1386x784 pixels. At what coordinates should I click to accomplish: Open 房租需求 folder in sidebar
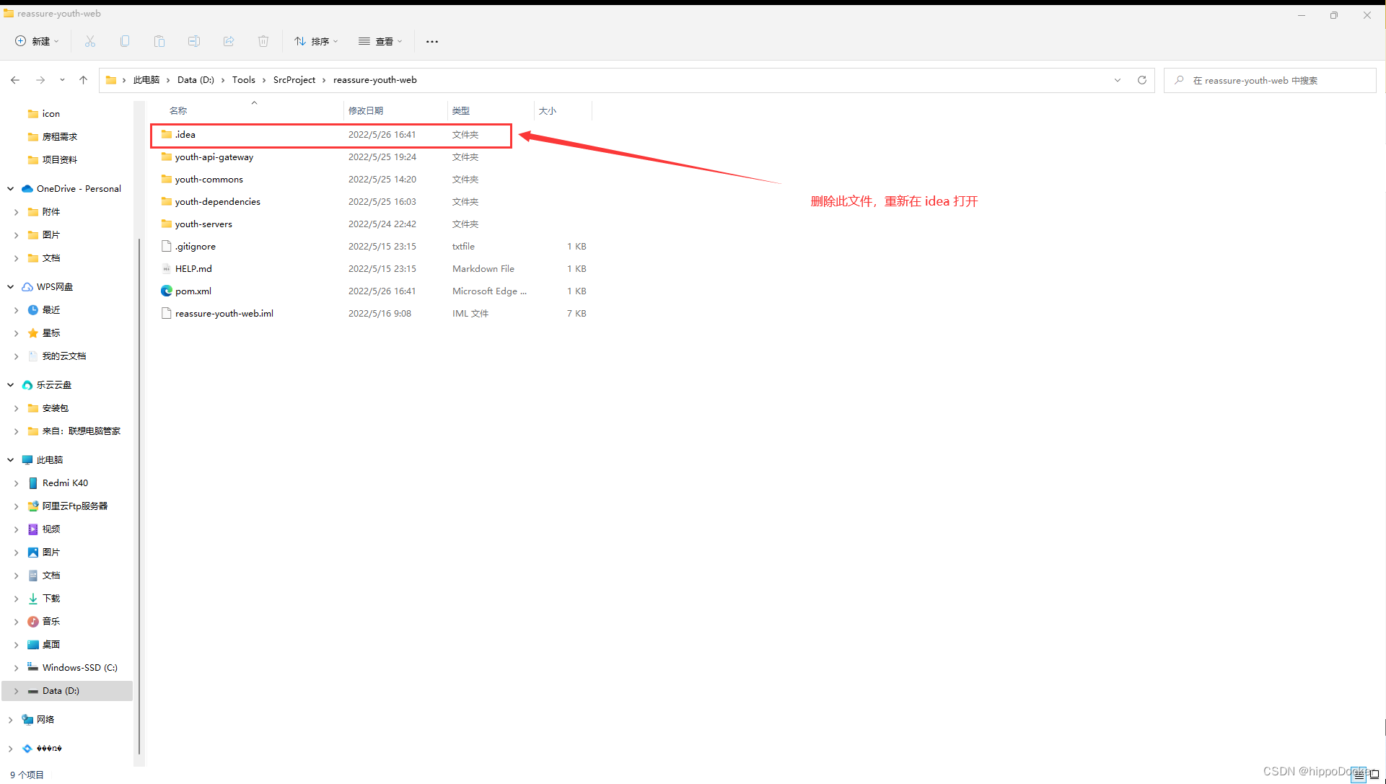point(59,136)
